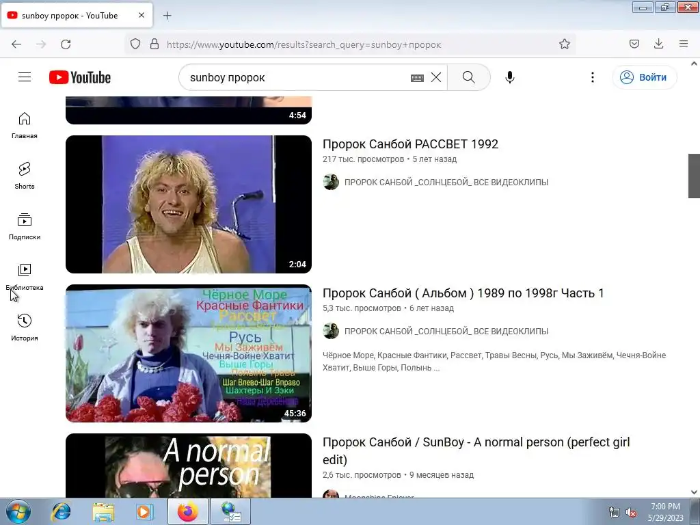Click the YouTube search text field
Viewport: 700px width, 525px height.
click(x=295, y=77)
